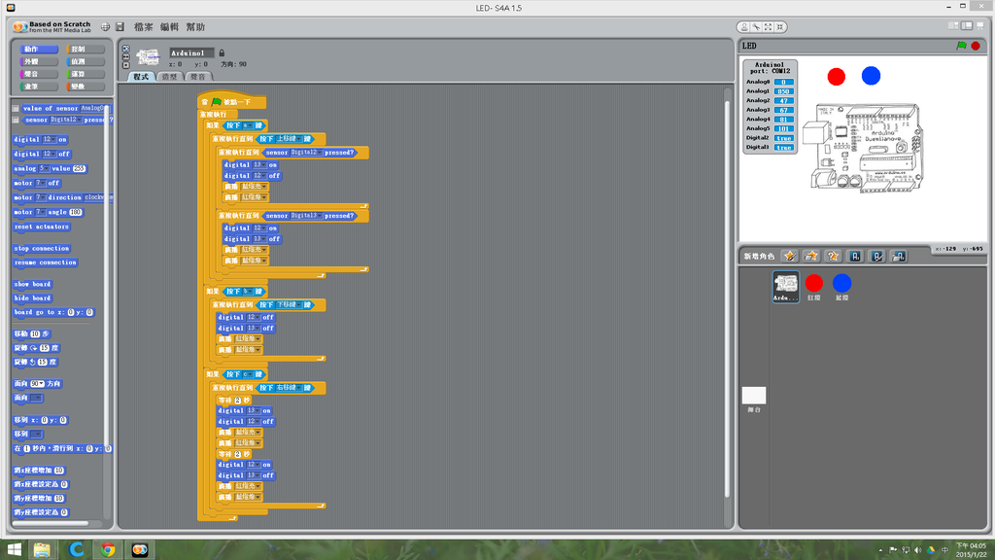
Task: Tick the 'sensor Digital2 pressed?' checkbox
Action: coord(16,121)
